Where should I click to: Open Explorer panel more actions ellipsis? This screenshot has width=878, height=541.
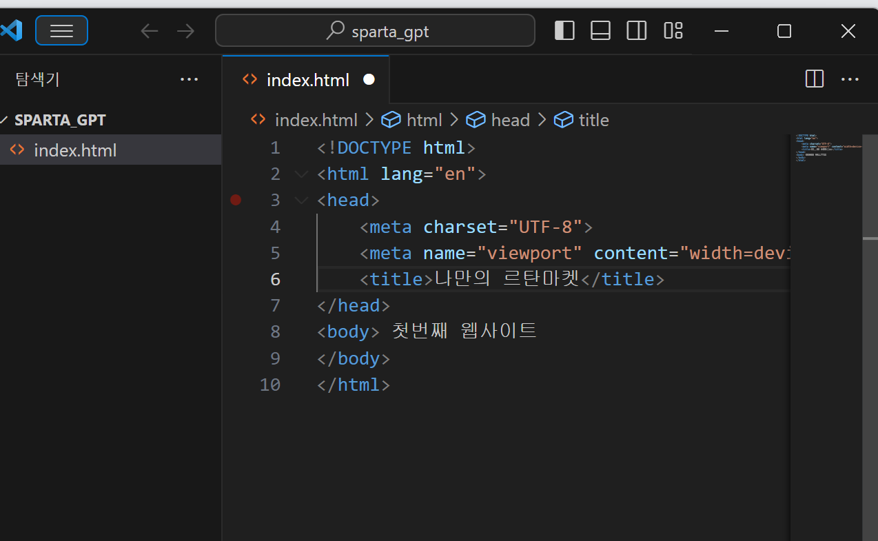(x=189, y=79)
